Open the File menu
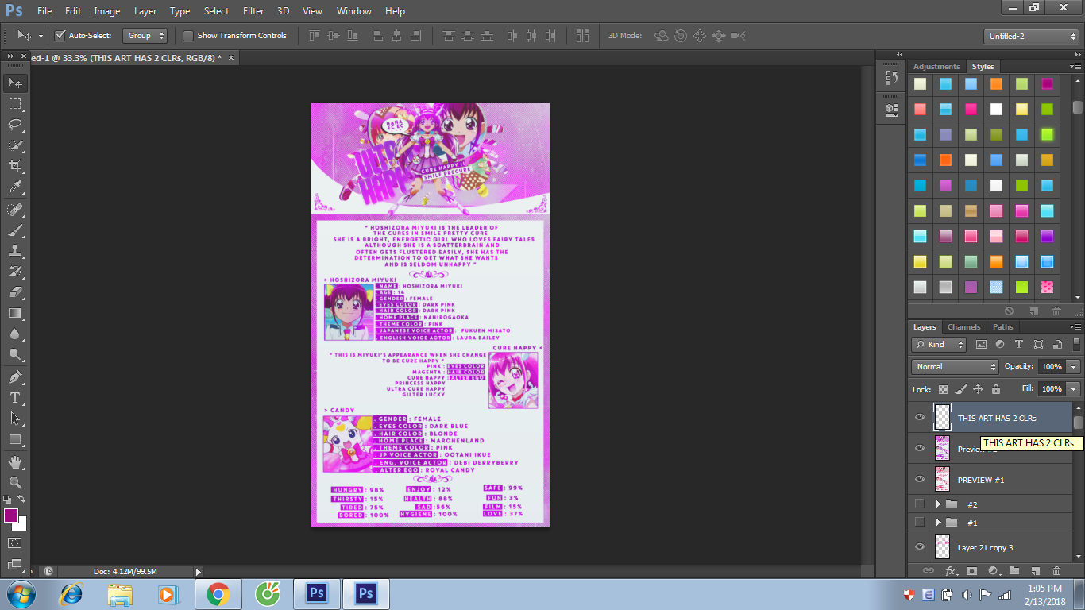Screen dimensions: 1085x610 44,11
